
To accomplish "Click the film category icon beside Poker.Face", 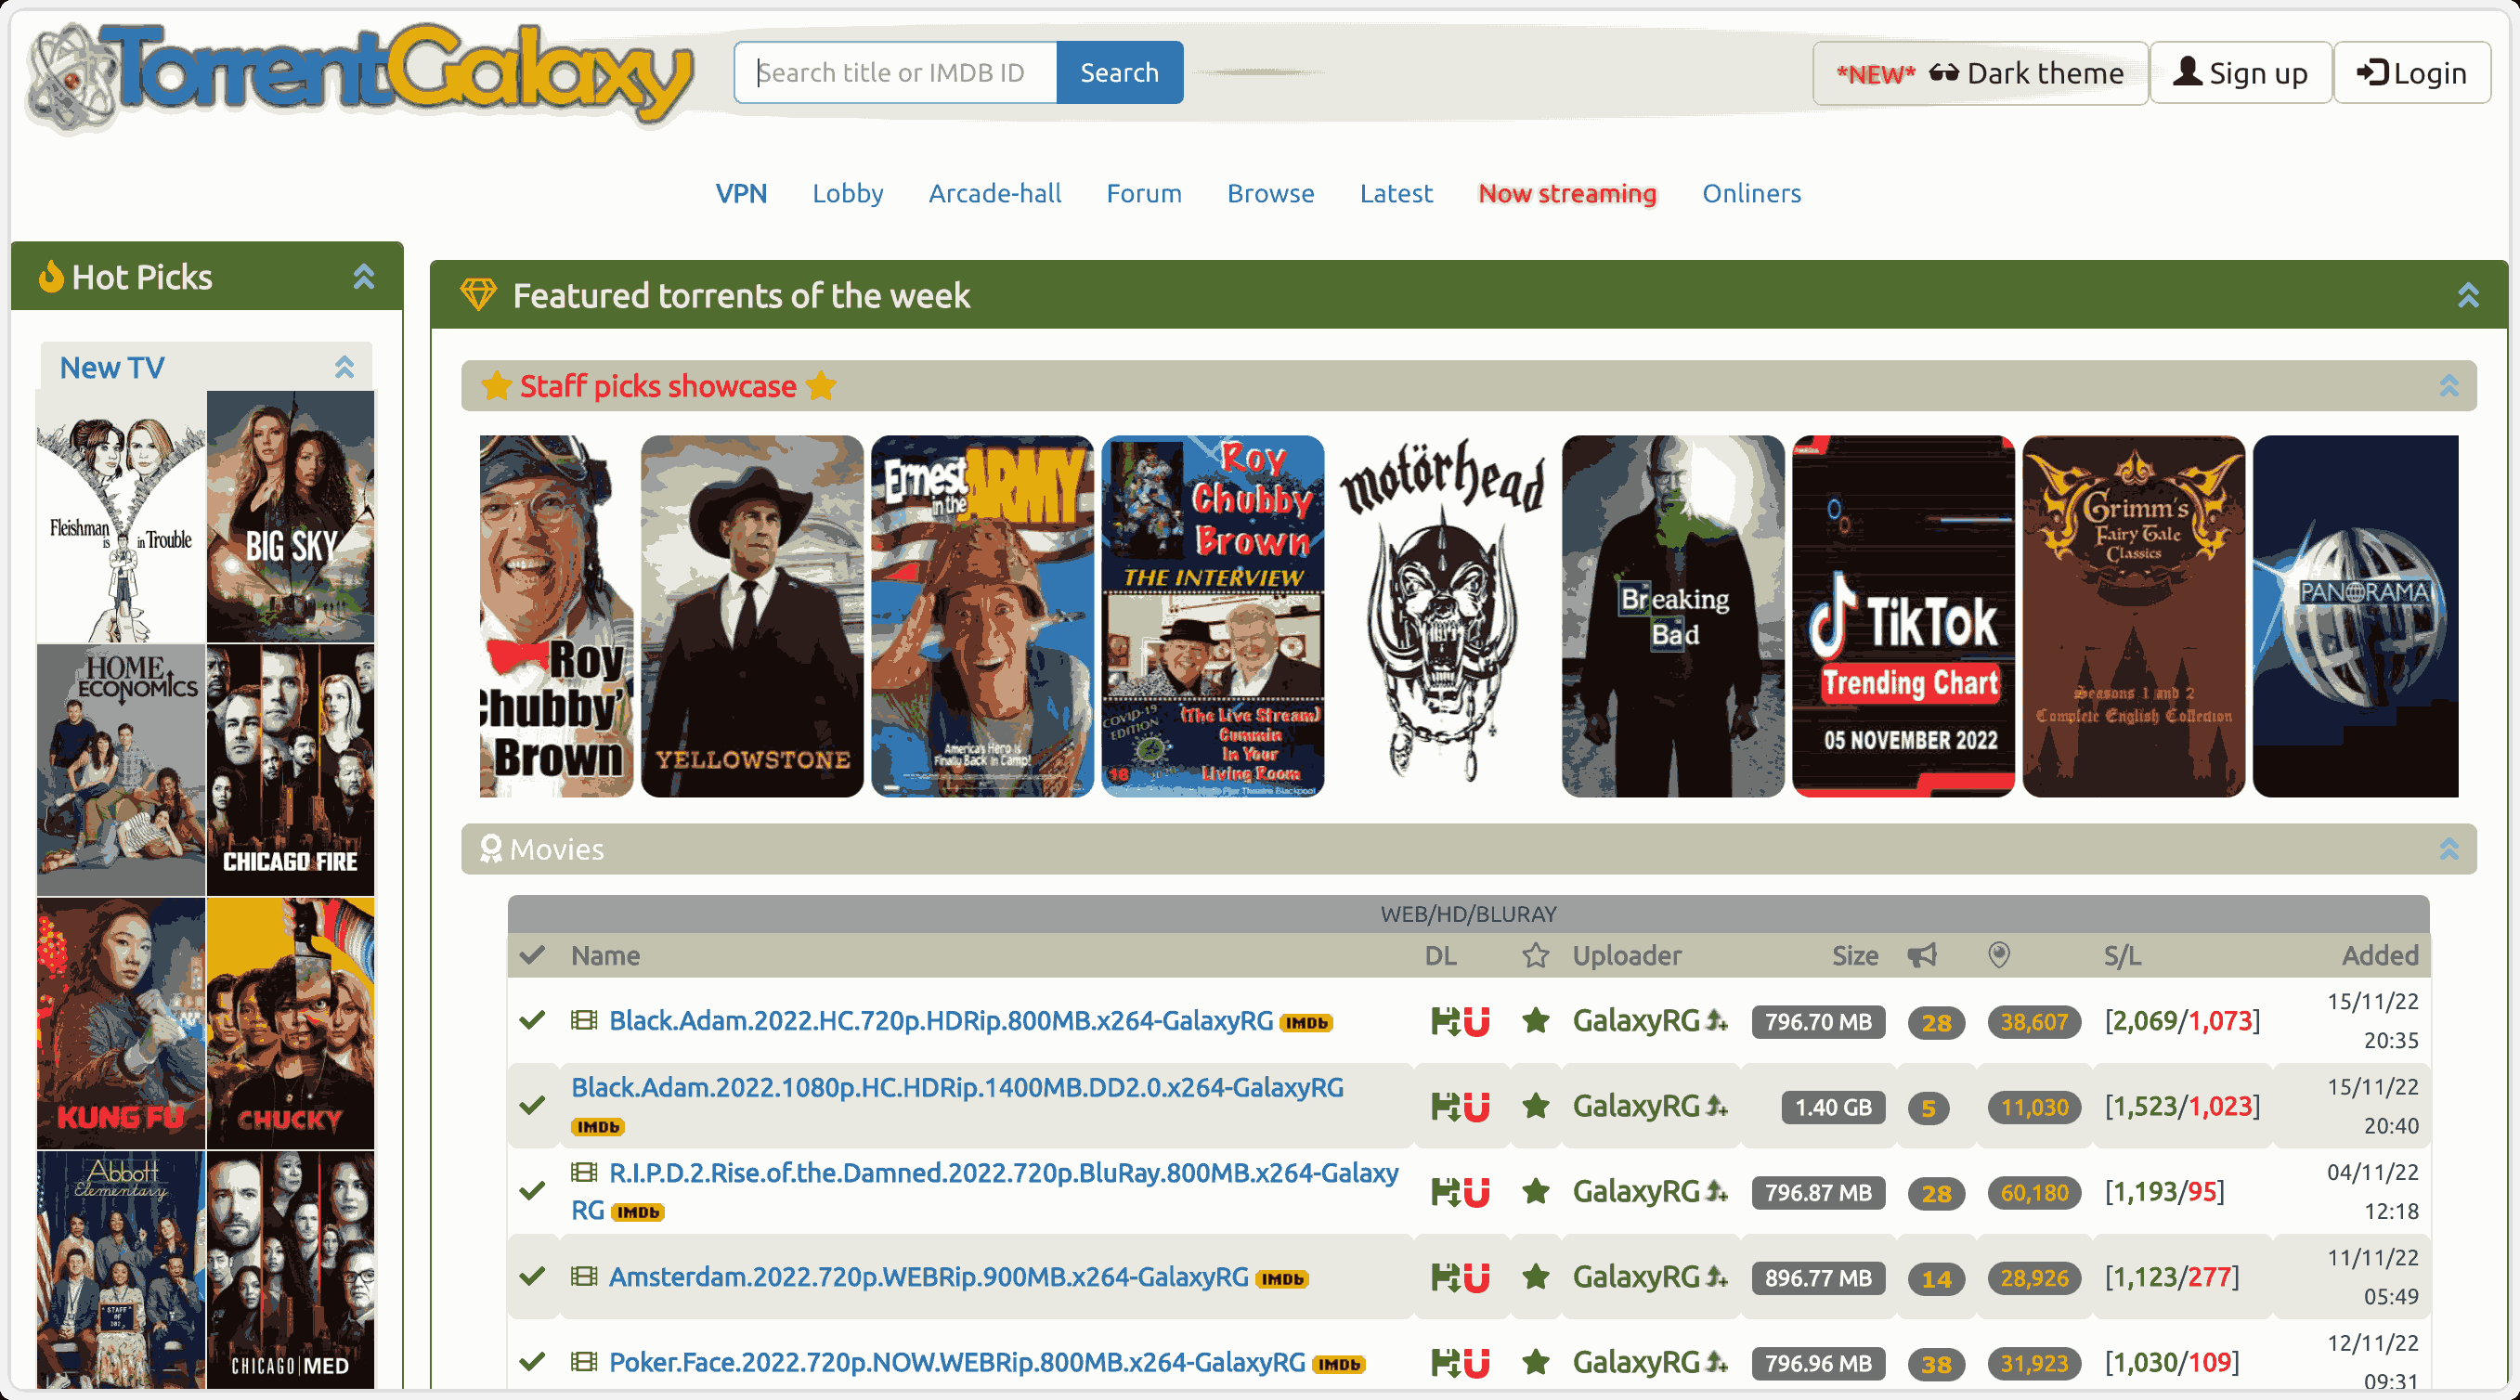I will [x=584, y=1361].
